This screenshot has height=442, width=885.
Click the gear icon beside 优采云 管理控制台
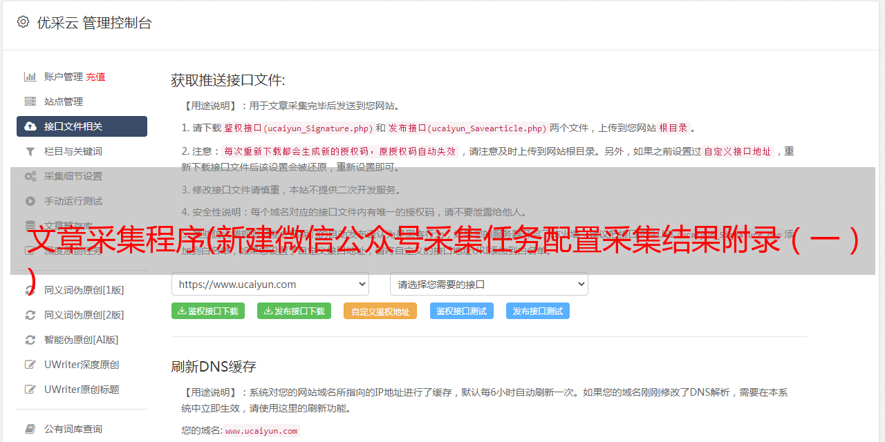point(23,22)
